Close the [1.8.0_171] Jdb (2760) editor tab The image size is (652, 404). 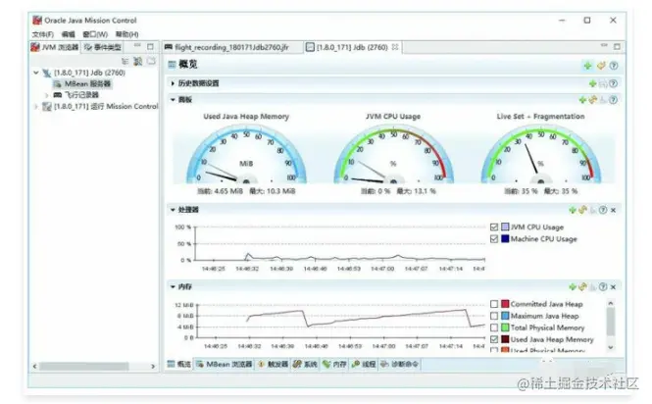pyautogui.click(x=395, y=47)
